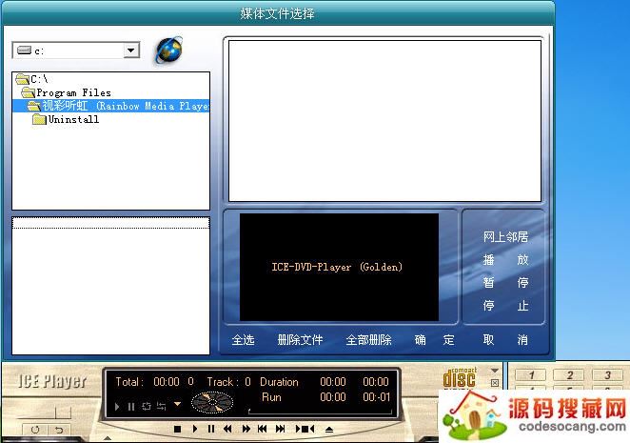This screenshot has width=630, height=443.
Task: Click the play icon in bottom transport bar
Action: [195, 429]
